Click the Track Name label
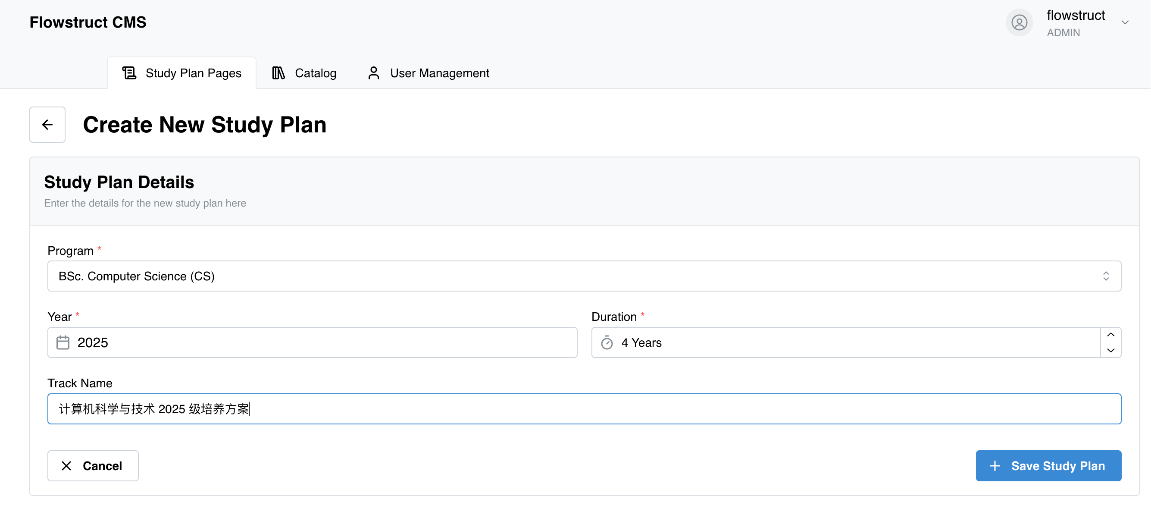Image resolution: width=1151 pixels, height=521 pixels. tap(80, 383)
